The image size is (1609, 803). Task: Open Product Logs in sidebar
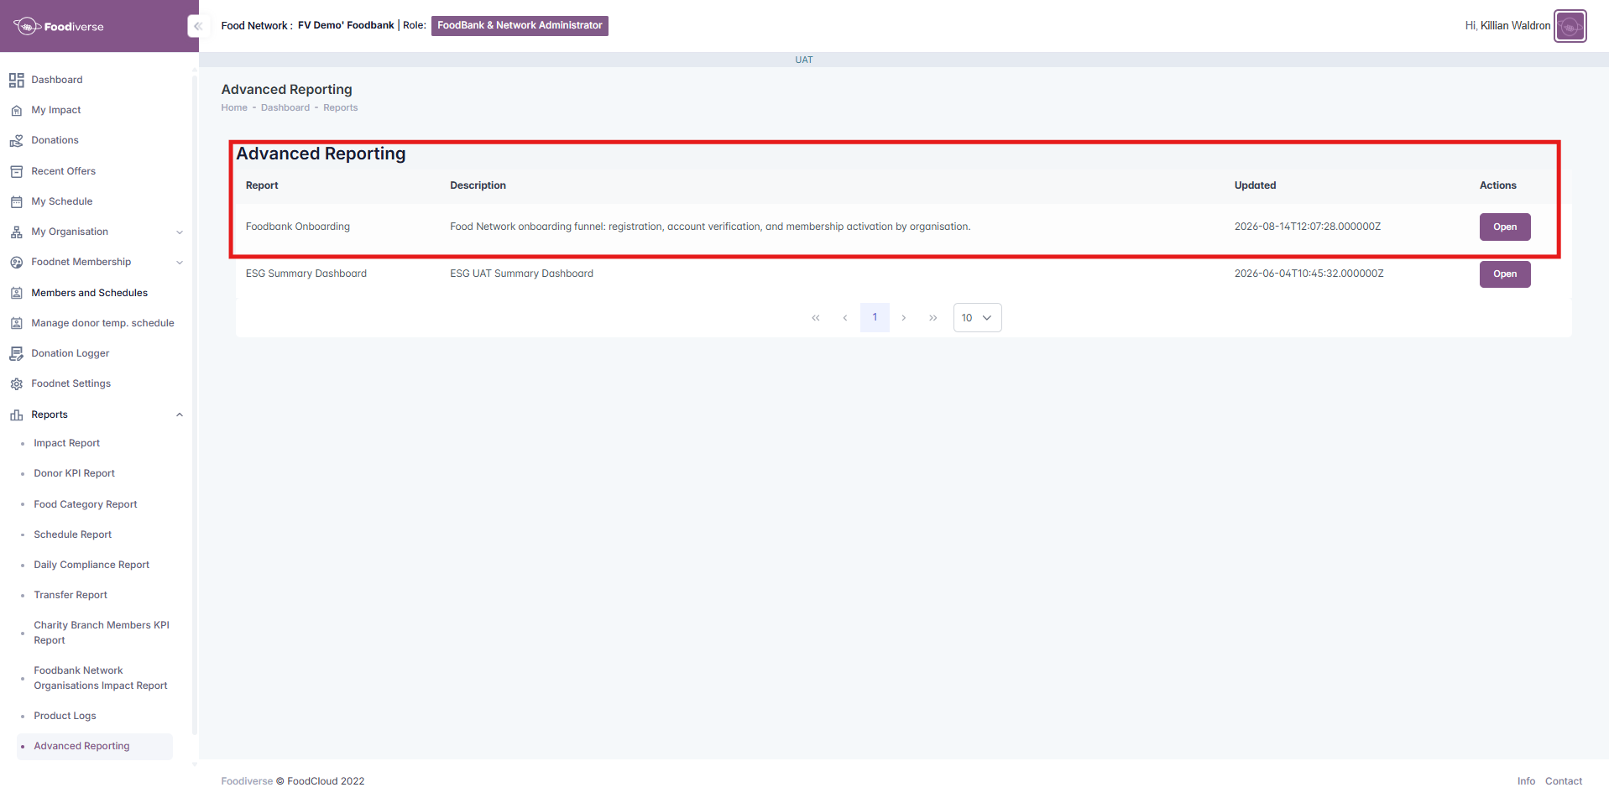coord(65,716)
